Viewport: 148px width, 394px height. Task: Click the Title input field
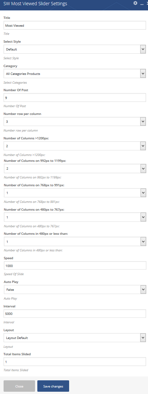[x=75, y=25]
